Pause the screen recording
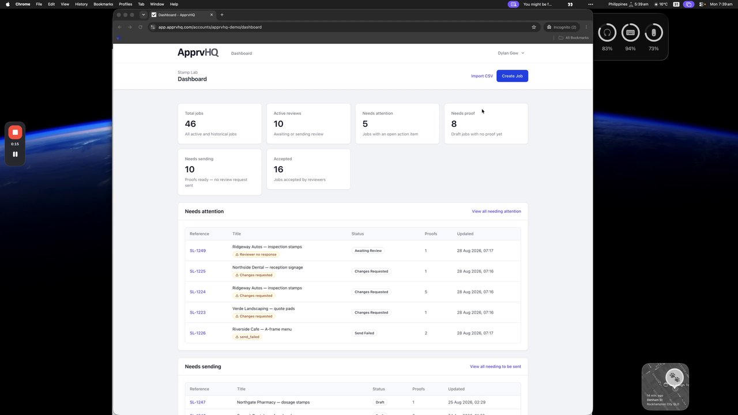The height and width of the screenshot is (415, 738). coord(15,154)
